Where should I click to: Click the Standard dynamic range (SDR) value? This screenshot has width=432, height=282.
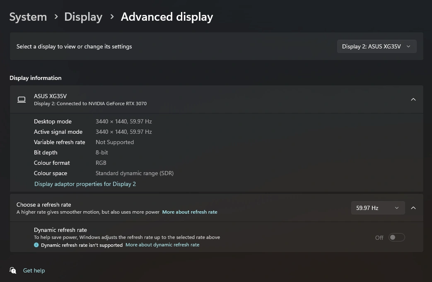click(x=135, y=173)
